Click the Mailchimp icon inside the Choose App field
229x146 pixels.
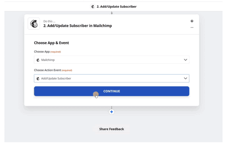(38, 60)
